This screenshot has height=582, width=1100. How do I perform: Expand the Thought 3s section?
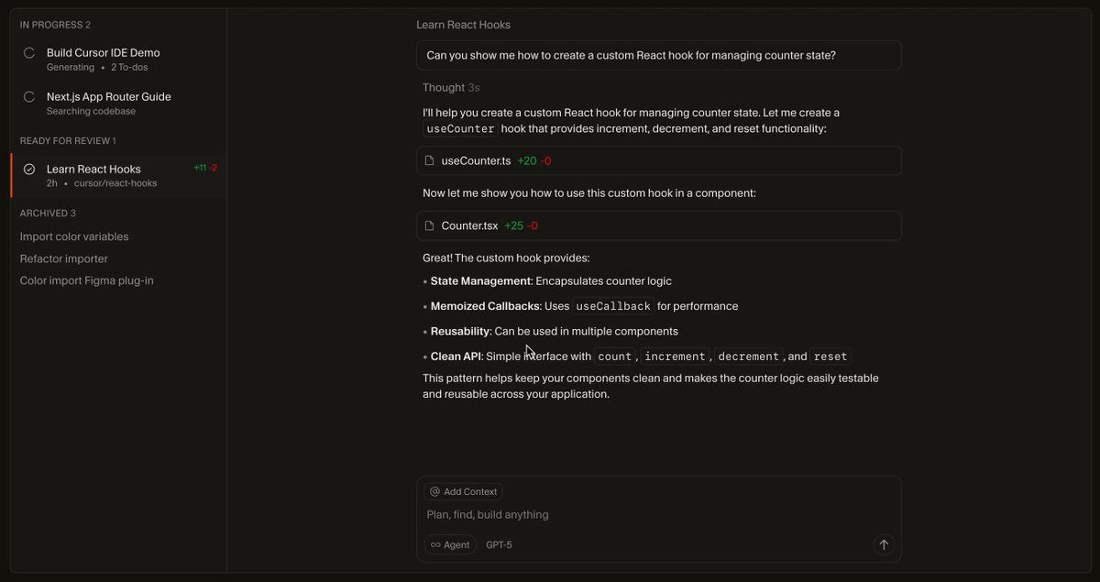point(450,88)
